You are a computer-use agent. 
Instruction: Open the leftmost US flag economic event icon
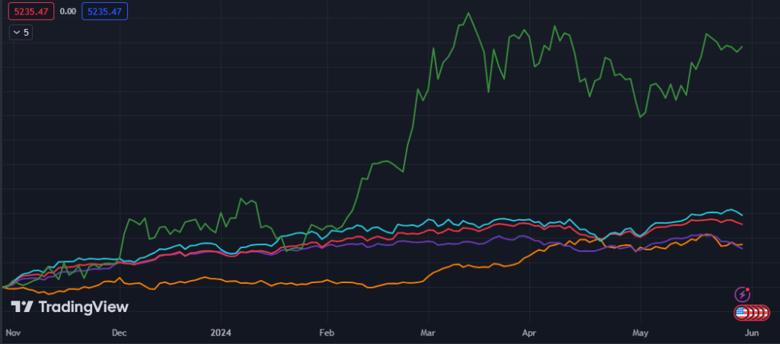click(740, 312)
